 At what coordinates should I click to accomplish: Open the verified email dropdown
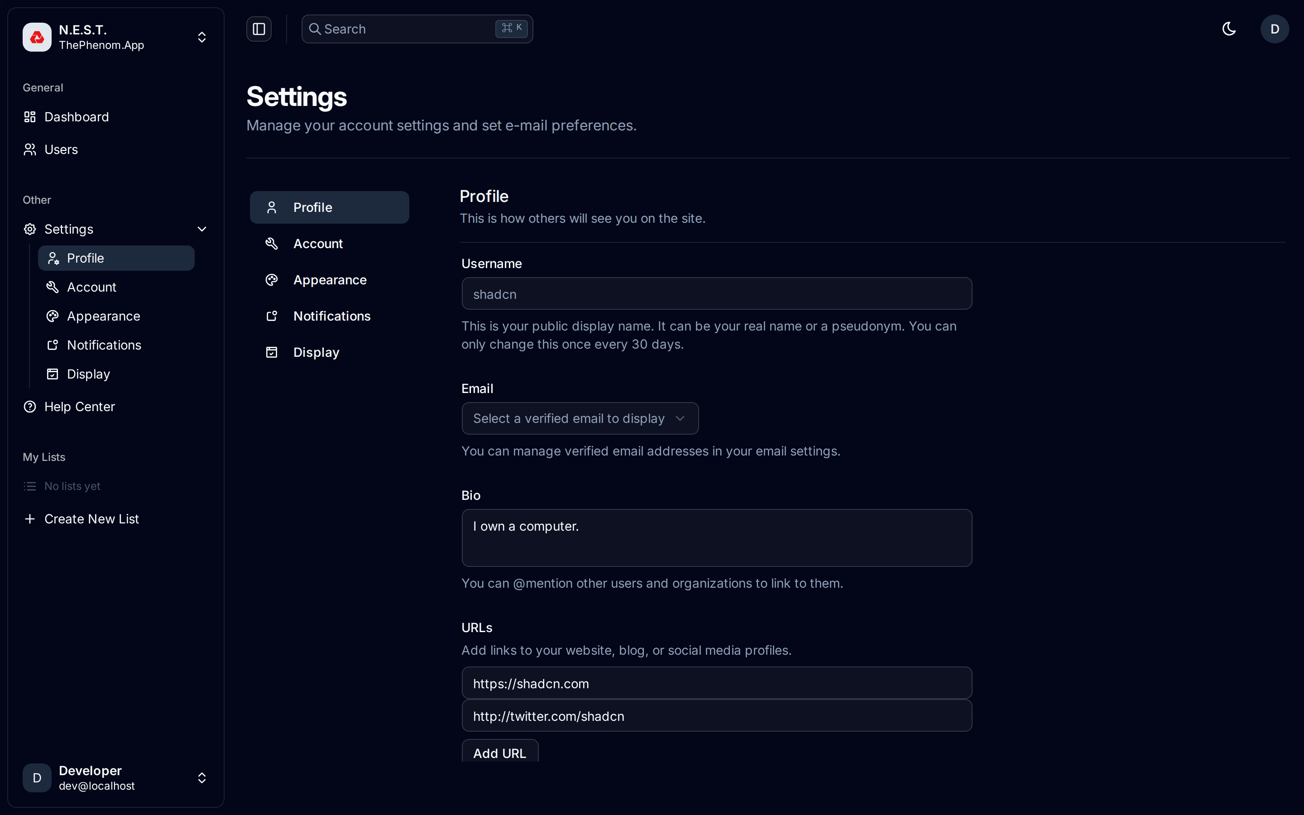click(x=580, y=418)
